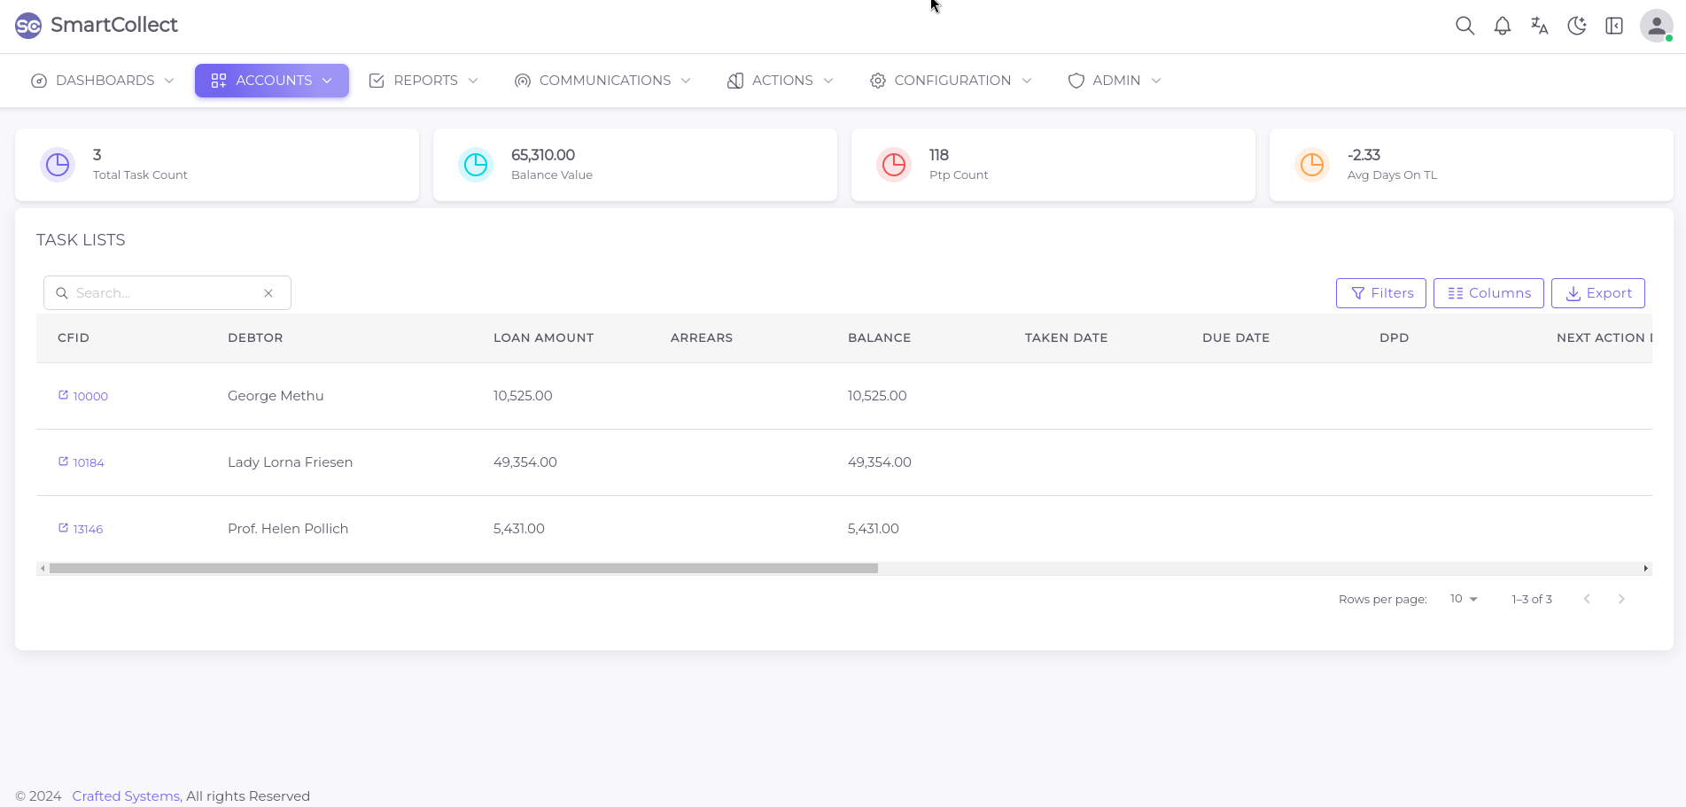Open the Reports menu
Image resolution: width=1686 pixels, height=807 pixels.
pyautogui.click(x=423, y=81)
